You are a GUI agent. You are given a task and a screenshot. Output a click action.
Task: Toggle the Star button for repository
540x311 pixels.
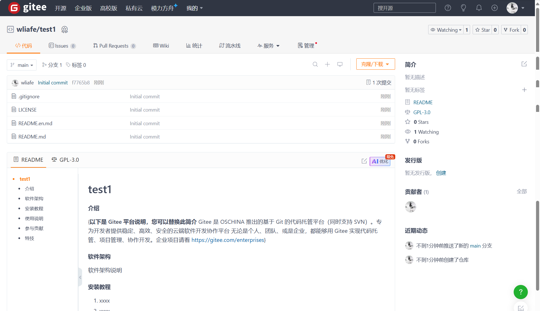click(x=483, y=30)
